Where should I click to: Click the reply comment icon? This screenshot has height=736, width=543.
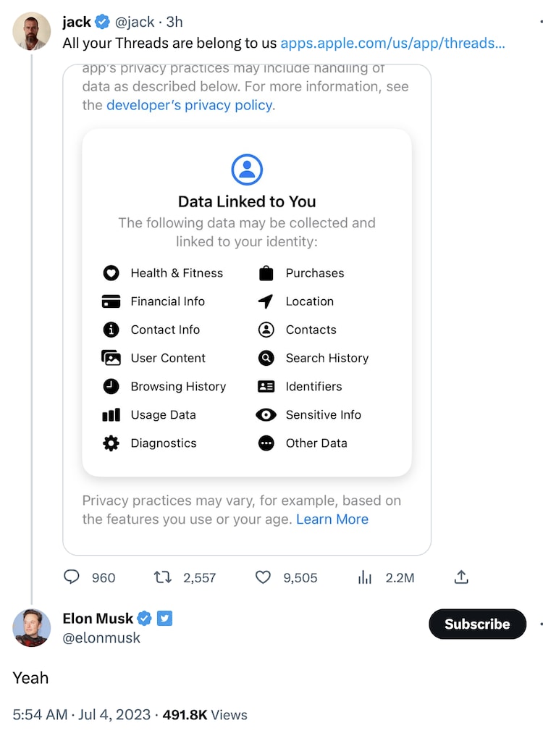pos(72,577)
